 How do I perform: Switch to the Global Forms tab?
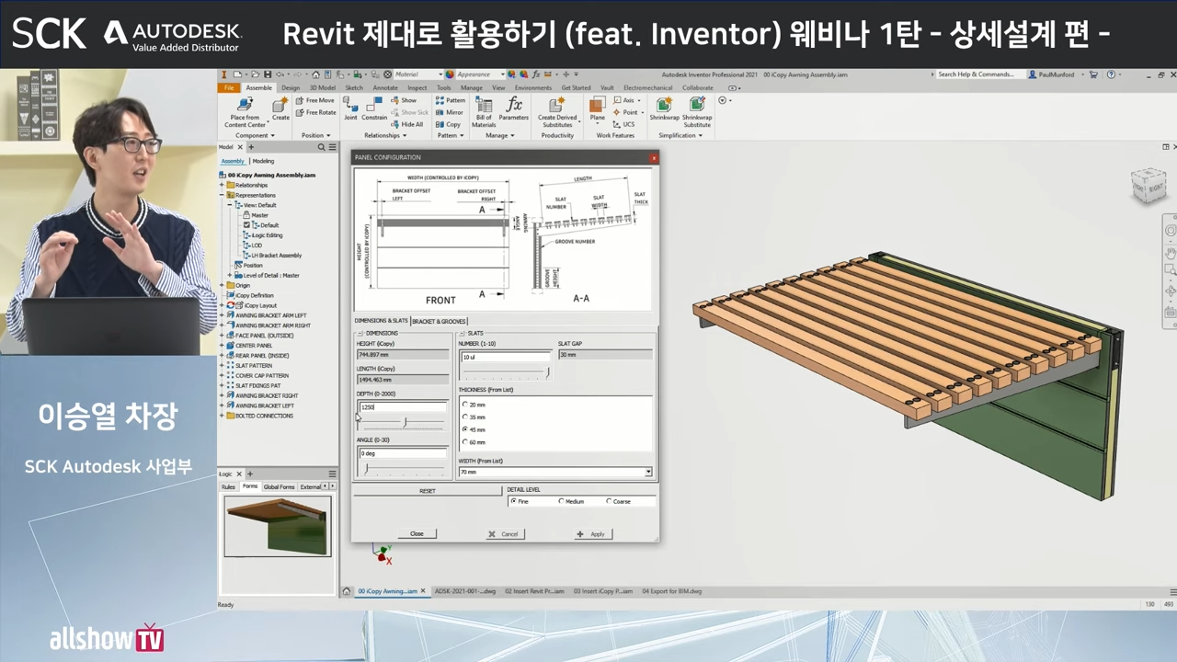(x=279, y=486)
